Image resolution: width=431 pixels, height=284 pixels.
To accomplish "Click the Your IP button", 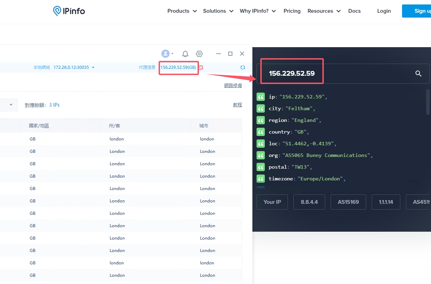I will pyautogui.click(x=272, y=202).
